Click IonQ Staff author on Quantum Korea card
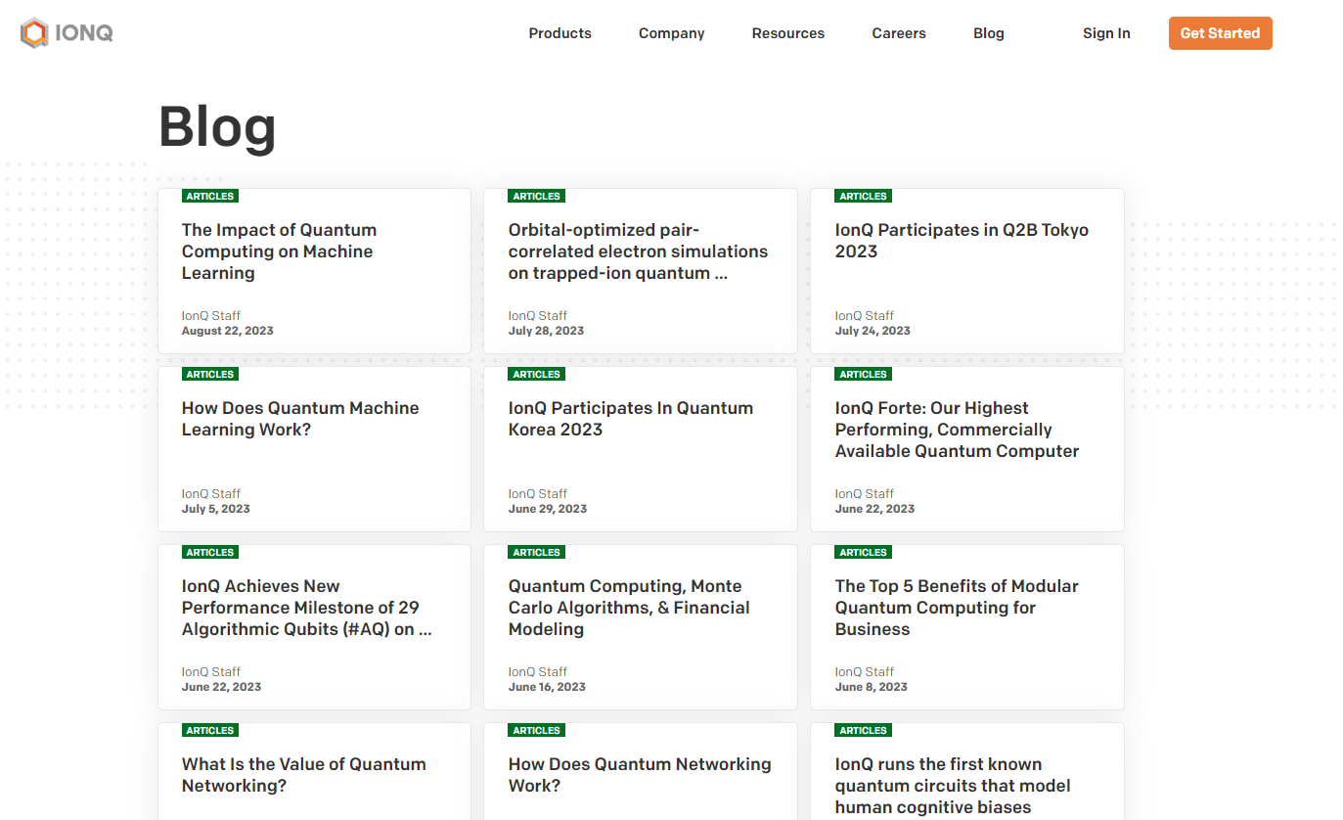This screenshot has height=820, width=1343. tap(538, 494)
